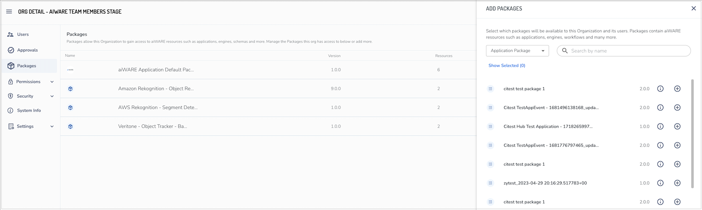Click the search magnifier icon

pos(565,50)
